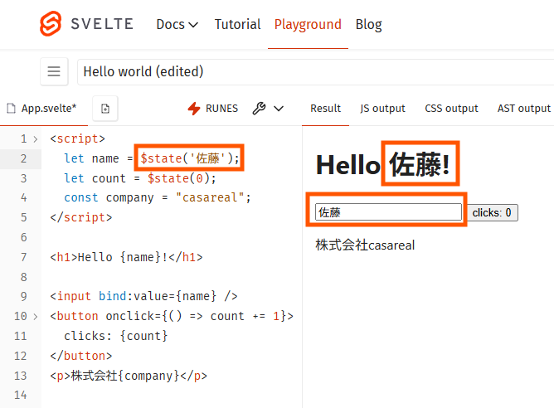Click the SVELTE wordmark link
The image size is (554, 408).
coord(102,24)
